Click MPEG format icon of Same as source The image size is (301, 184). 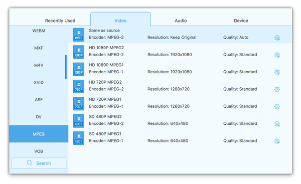[x=79, y=35]
